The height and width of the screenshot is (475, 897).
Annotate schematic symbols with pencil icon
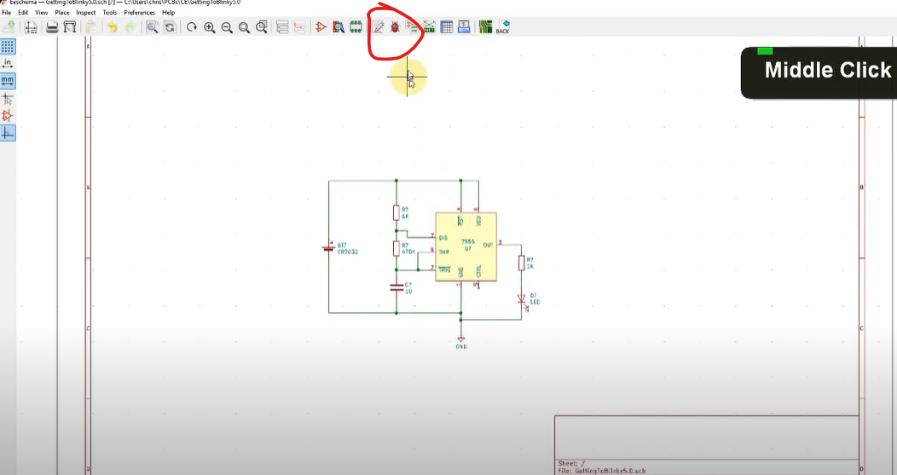[378, 27]
